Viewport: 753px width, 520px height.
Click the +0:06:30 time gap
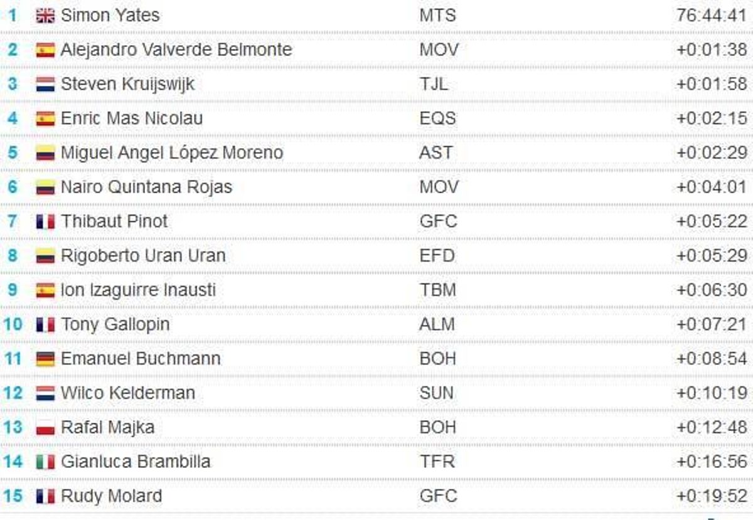712,290
